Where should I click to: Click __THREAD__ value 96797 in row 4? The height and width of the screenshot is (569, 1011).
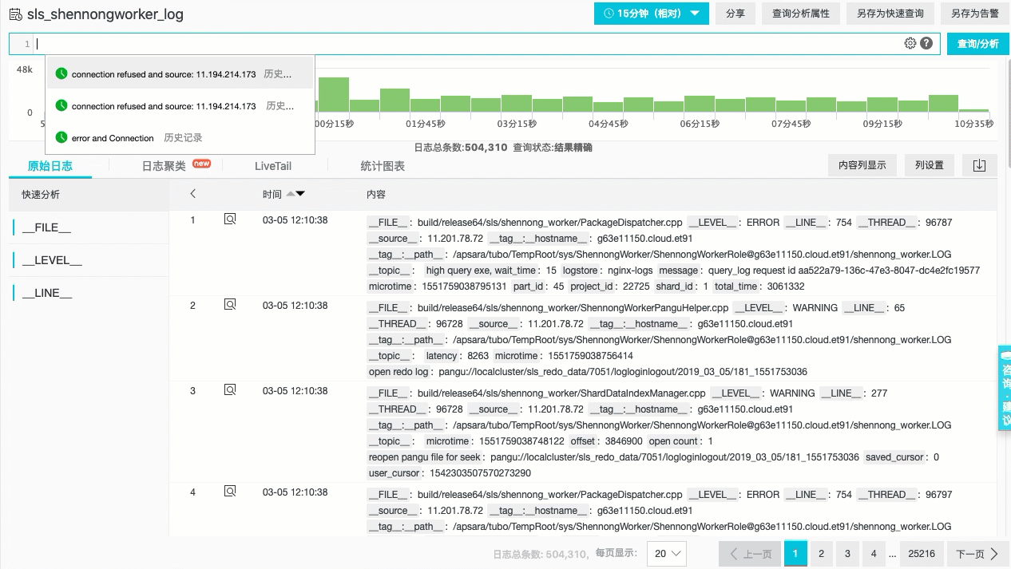(937, 495)
